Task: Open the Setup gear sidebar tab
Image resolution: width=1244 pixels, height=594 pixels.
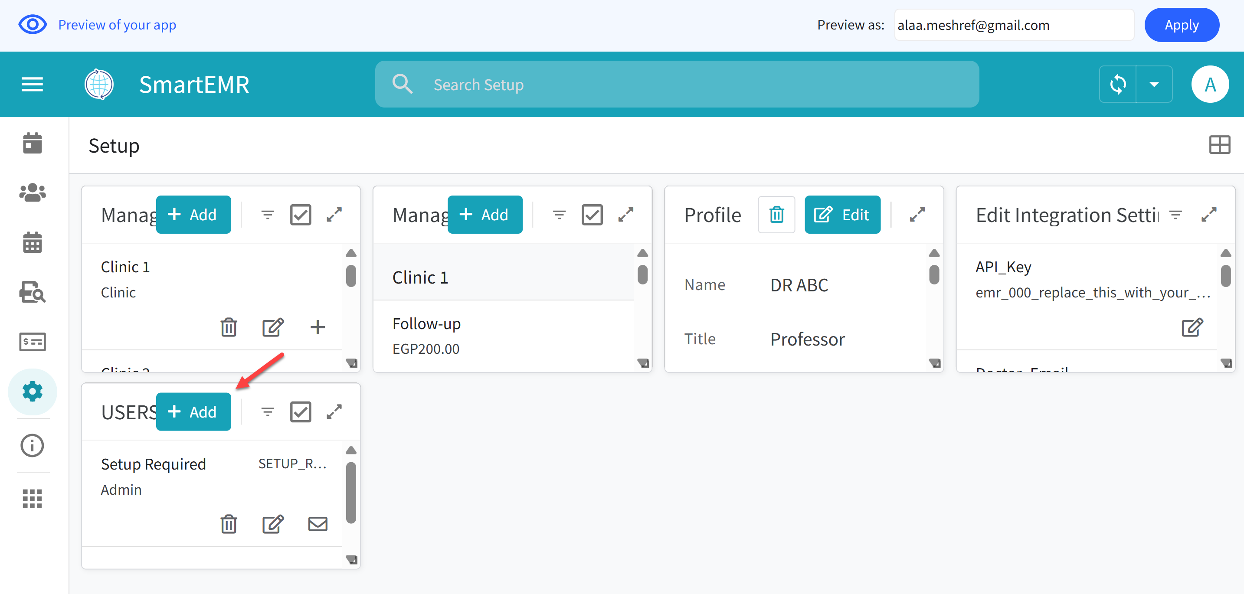Action: tap(33, 392)
